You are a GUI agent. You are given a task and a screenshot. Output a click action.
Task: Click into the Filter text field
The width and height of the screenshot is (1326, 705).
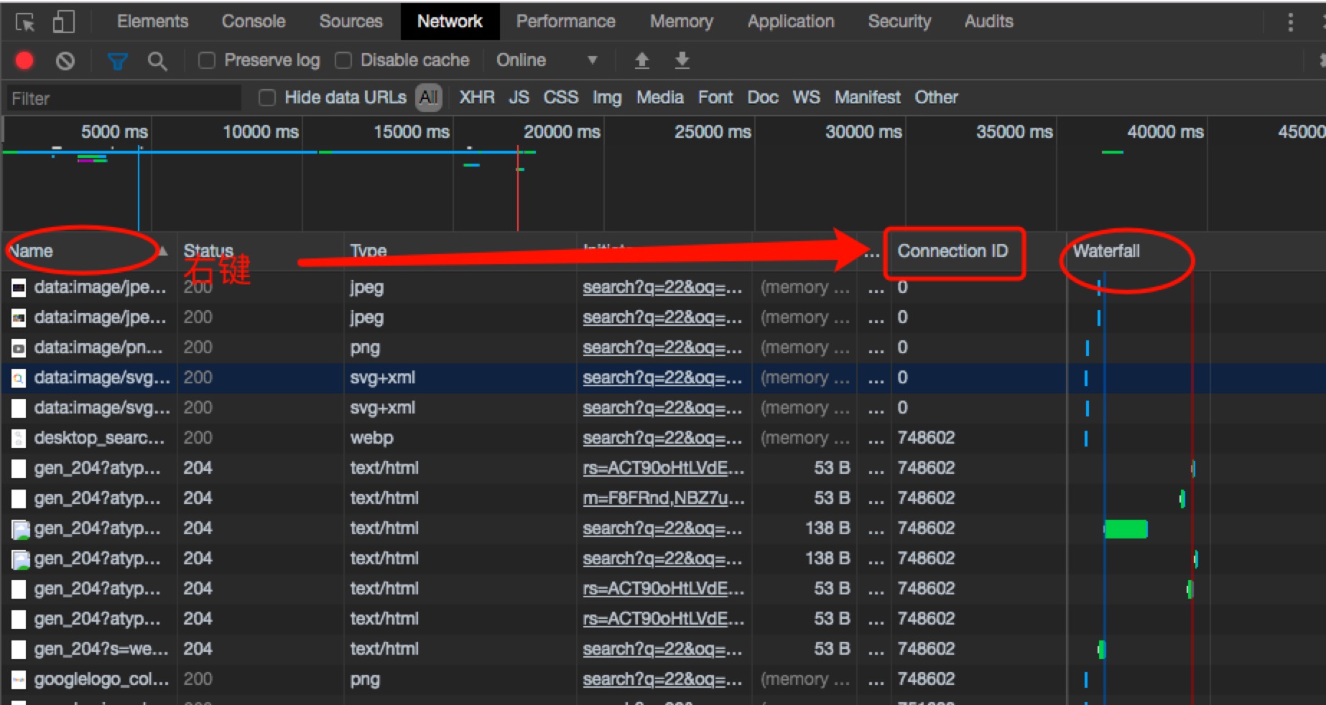click(x=124, y=98)
